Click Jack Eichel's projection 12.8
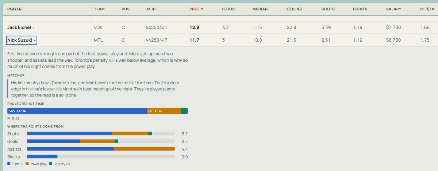438x171 pixels. pyautogui.click(x=194, y=27)
